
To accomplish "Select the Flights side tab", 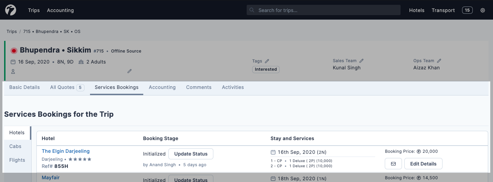I will [x=17, y=160].
